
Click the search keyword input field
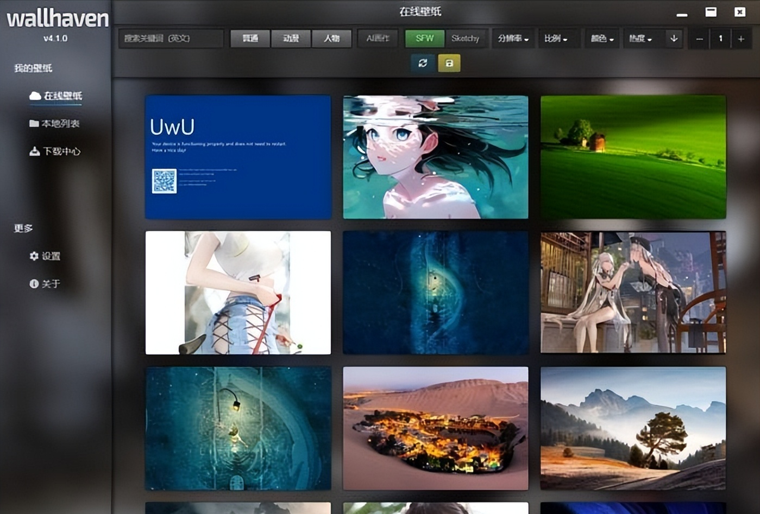click(x=171, y=39)
